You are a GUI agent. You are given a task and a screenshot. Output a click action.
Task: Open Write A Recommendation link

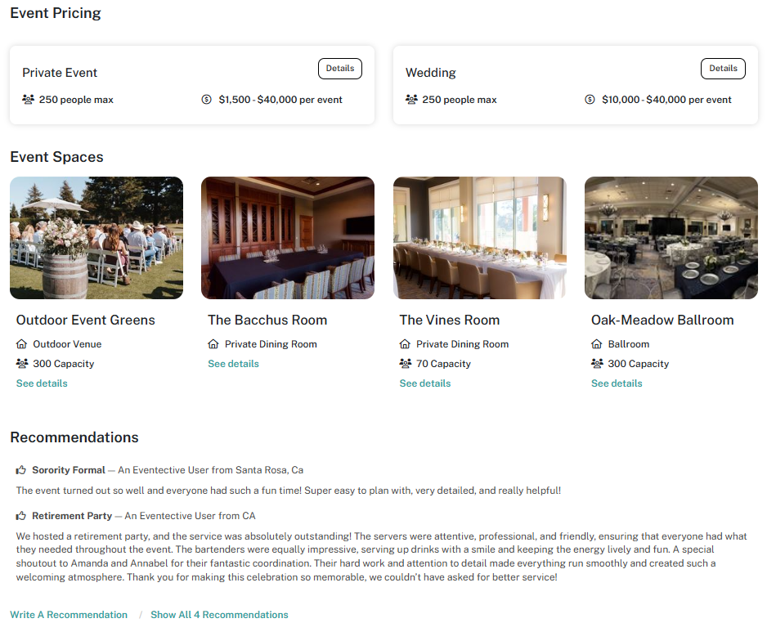69,615
